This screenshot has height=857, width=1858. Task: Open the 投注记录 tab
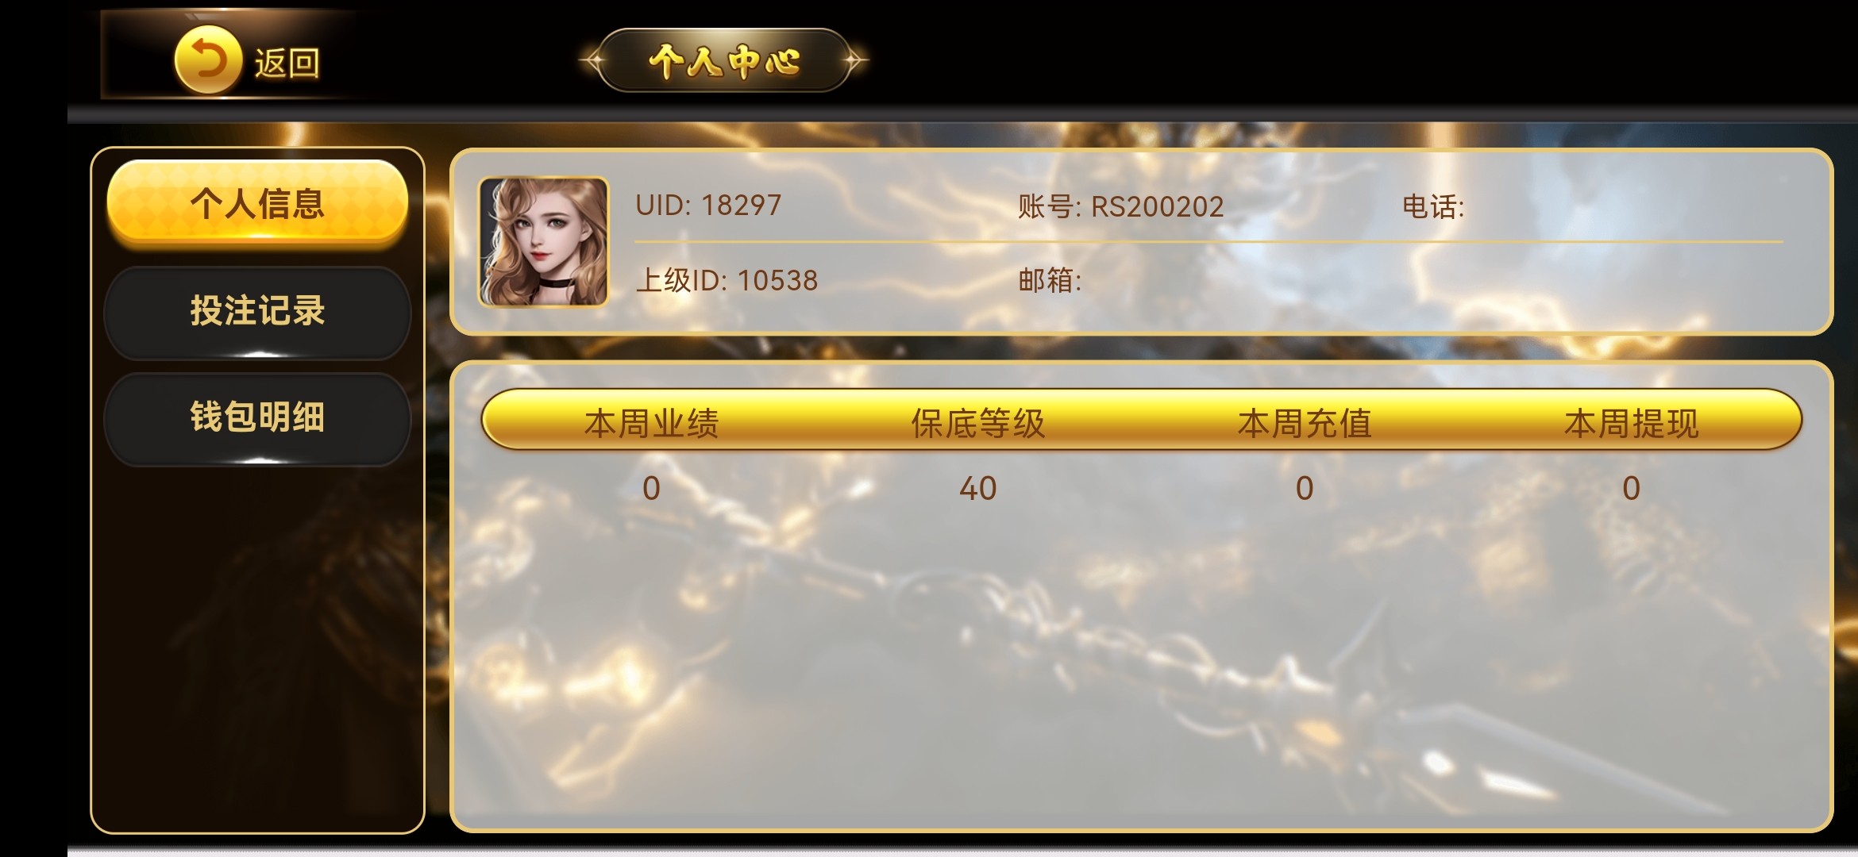(257, 311)
